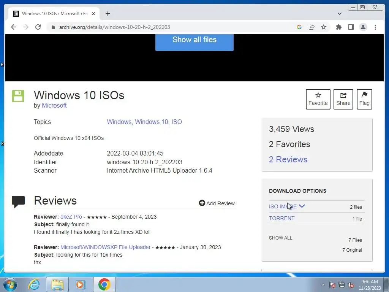Screen dimensions: 389x292
Task: Open the taskbar clock 9:36 AM
Action: coord(370,285)
